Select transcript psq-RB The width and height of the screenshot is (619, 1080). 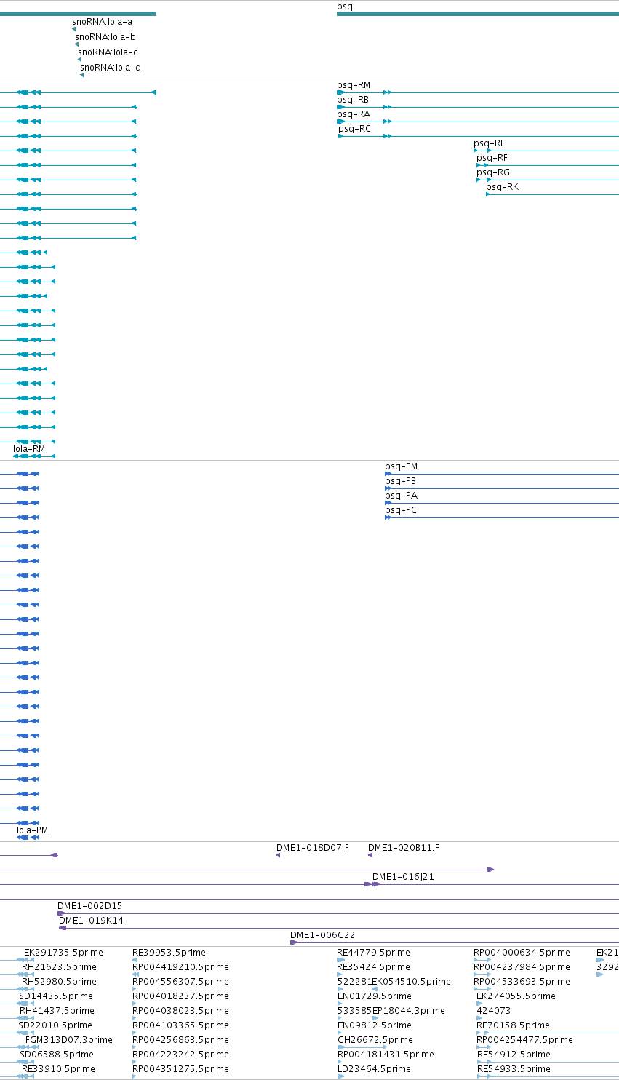tap(353, 100)
